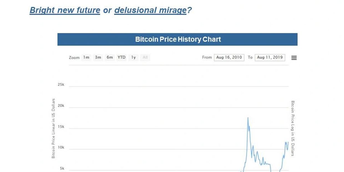Click the highest peak of the price line
The image size is (344, 172).
click(248, 118)
